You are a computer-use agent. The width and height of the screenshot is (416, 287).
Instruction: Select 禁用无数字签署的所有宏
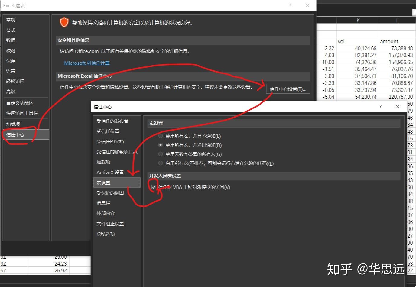(161, 154)
